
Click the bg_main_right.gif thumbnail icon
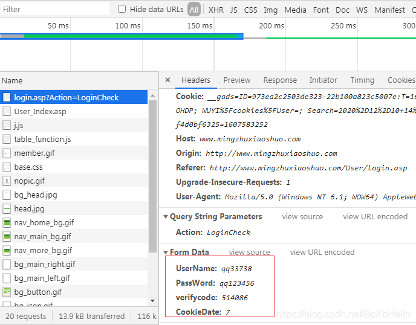7,265
